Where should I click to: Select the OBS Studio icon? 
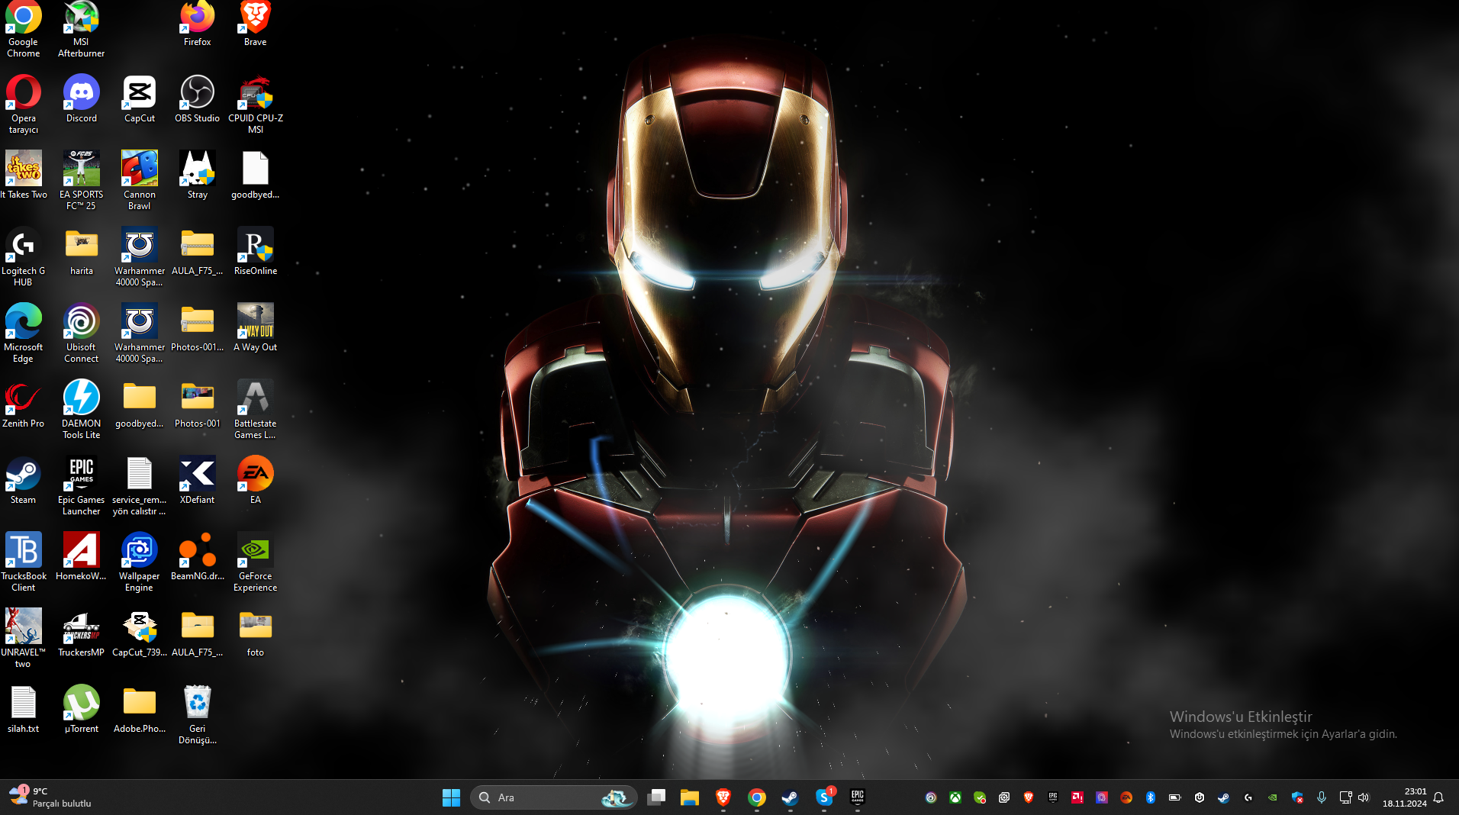coord(198,99)
